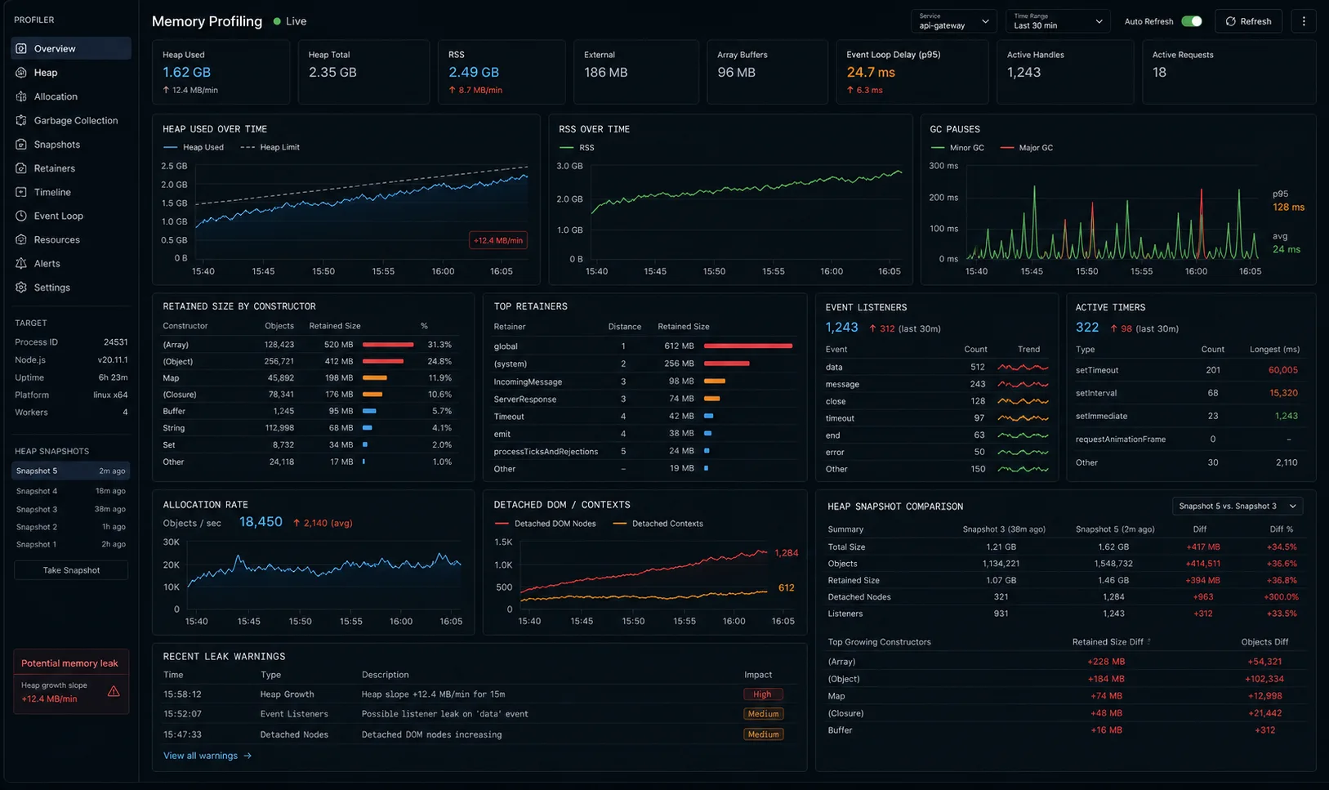The image size is (1329, 790).
Task: Go to the Heap page
Action: click(71, 73)
